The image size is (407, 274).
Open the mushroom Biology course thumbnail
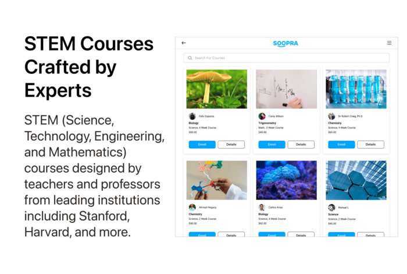217,89
